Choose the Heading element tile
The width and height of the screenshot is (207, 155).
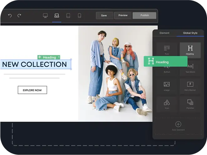point(190,50)
